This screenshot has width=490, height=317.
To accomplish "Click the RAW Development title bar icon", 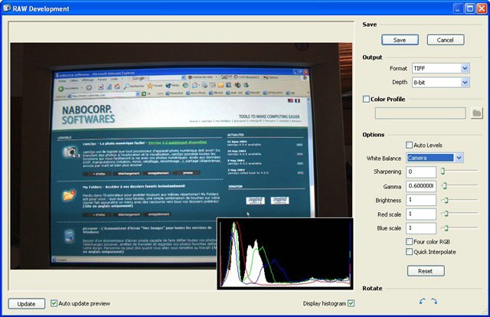I will (7, 8).
